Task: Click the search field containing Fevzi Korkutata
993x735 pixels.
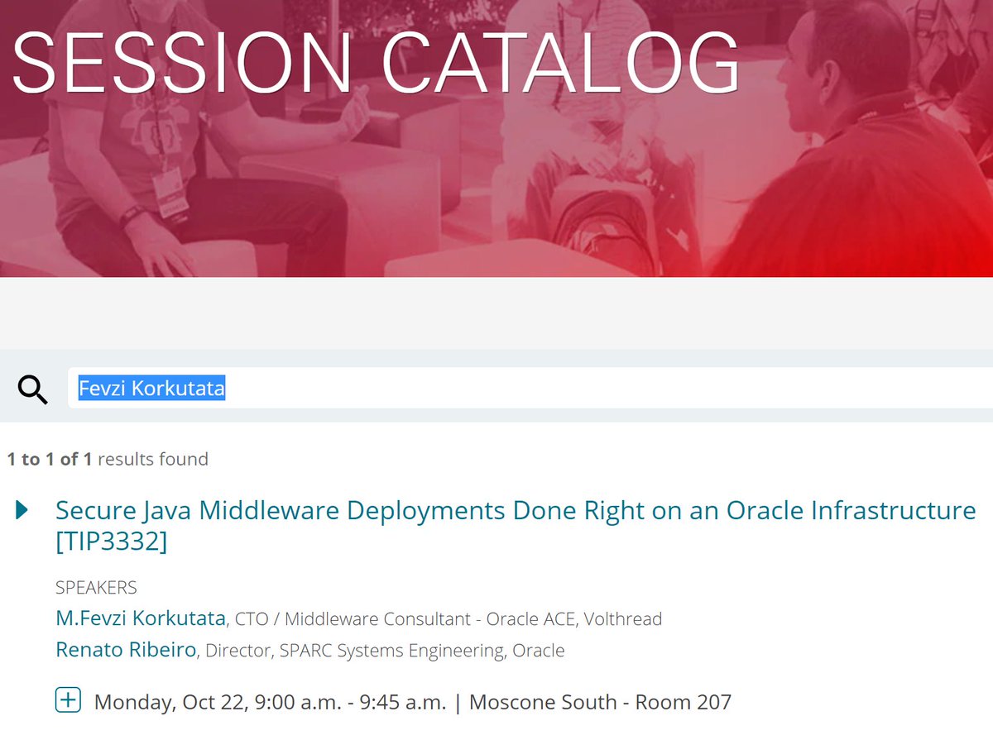Action: pos(530,388)
